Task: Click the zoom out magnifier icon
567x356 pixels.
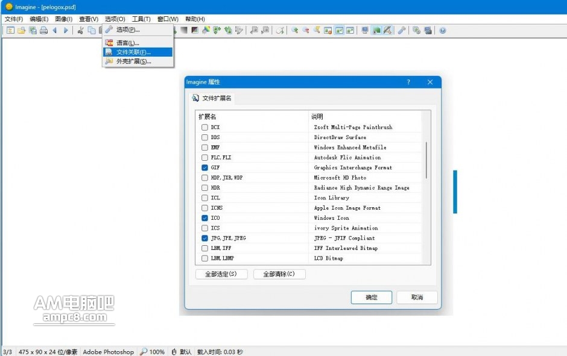Action: tap(306, 30)
